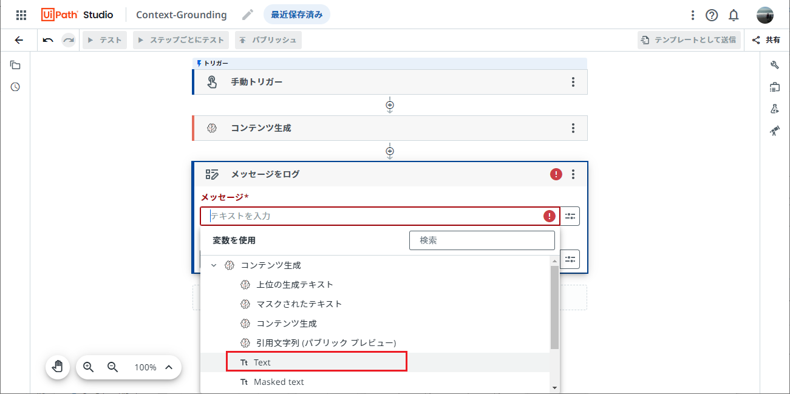Open the コンテンツ生成 card options menu
The height and width of the screenshot is (394, 790).
573,128
